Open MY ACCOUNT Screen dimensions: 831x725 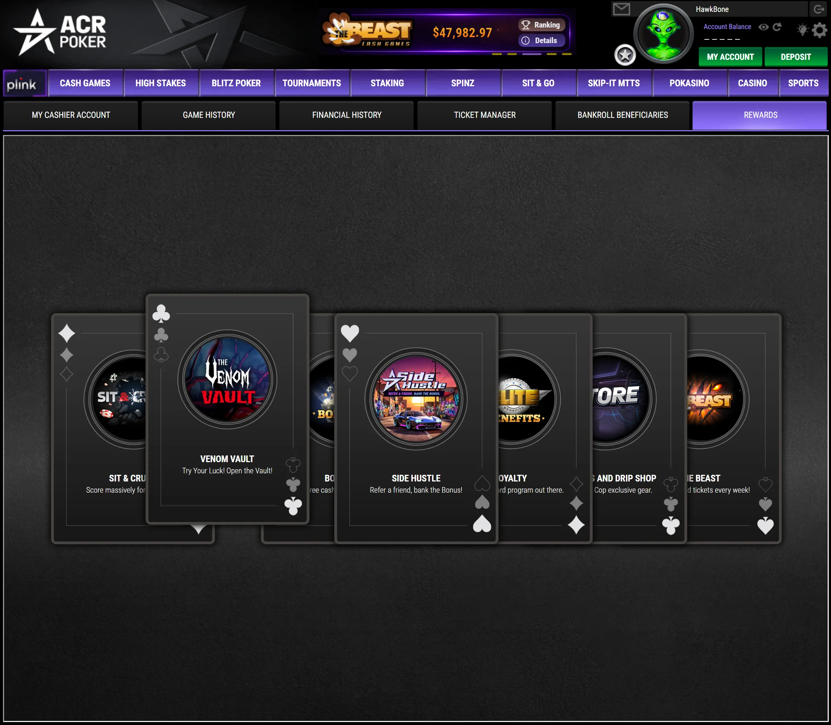730,57
